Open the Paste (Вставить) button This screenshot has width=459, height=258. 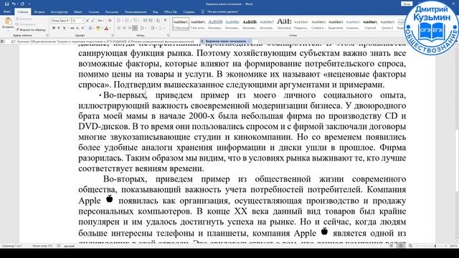coord(8,23)
